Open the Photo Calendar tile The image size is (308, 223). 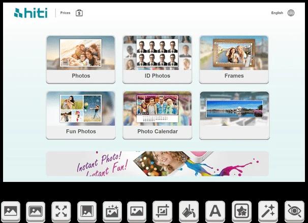click(x=158, y=115)
